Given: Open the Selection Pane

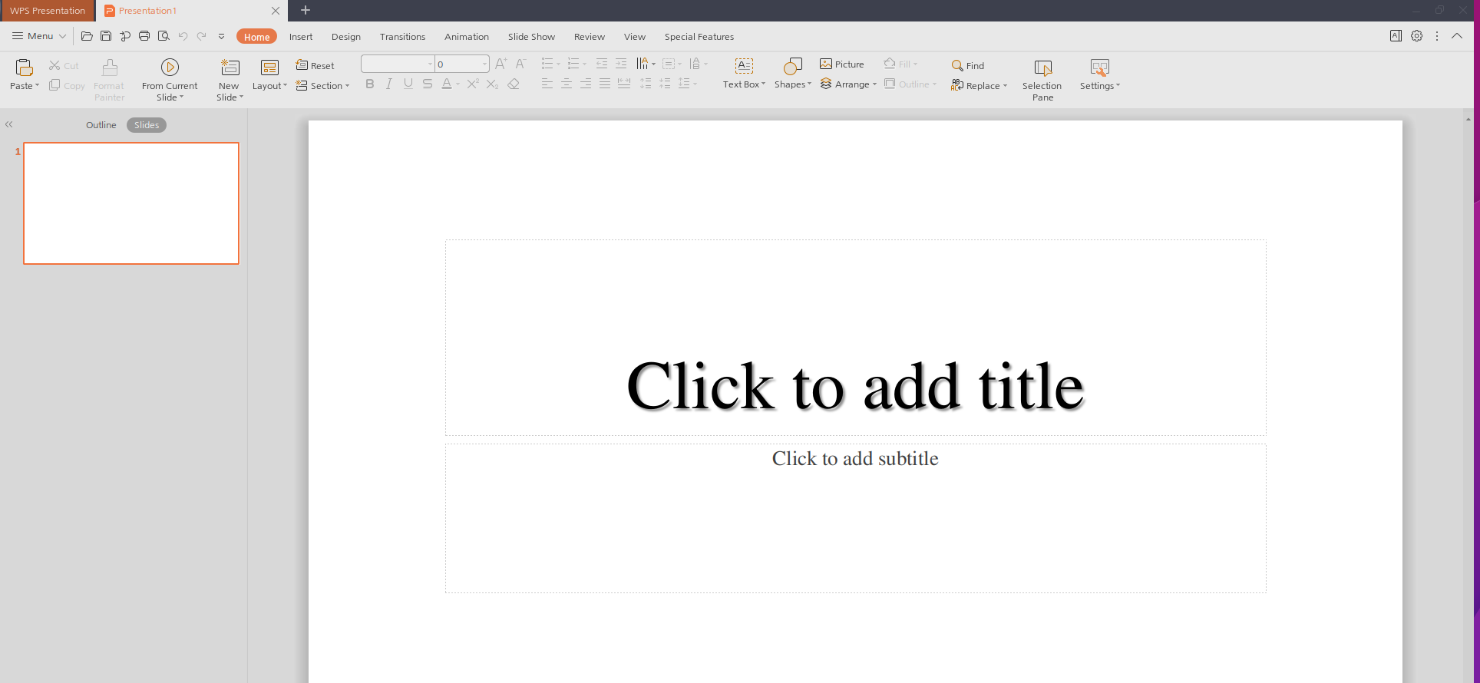Looking at the screenshot, I should coord(1042,69).
